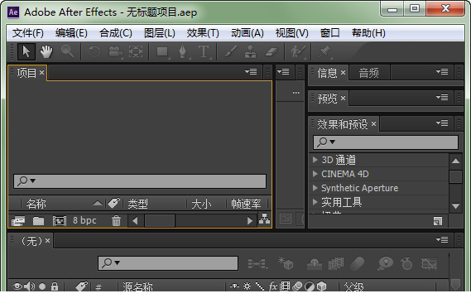Select the Roto Brush tool
This screenshot has width=471, height=303.
coord(298,51)
